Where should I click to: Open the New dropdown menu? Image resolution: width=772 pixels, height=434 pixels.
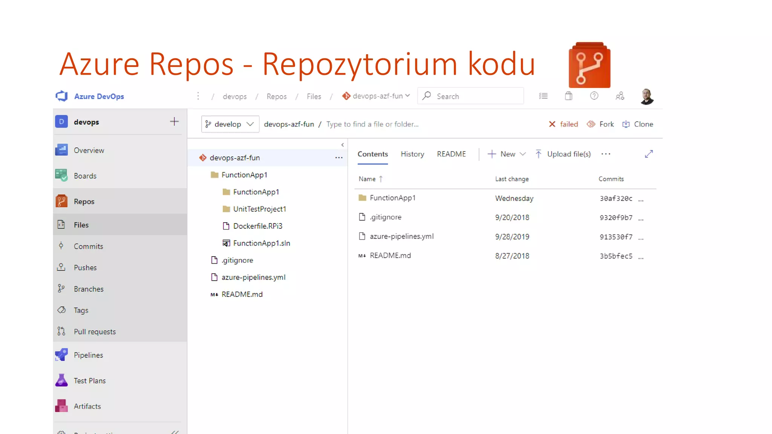[x=507, y=154]
